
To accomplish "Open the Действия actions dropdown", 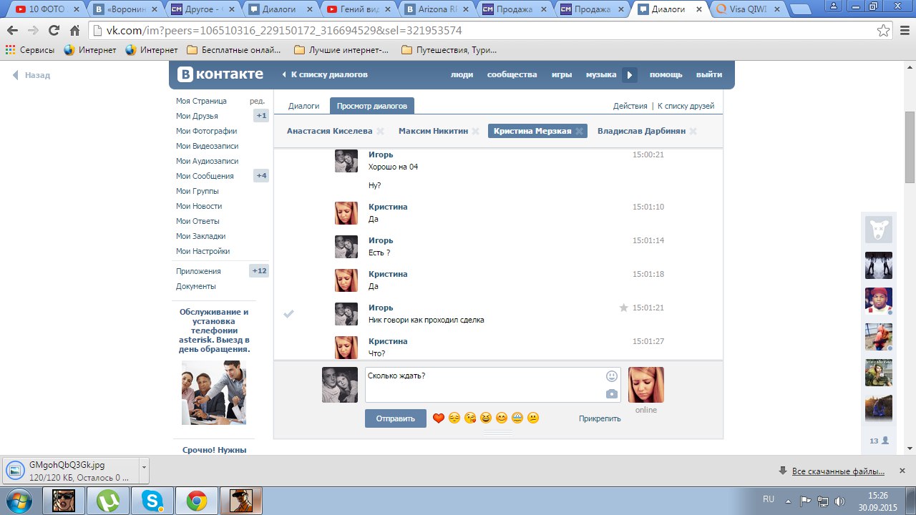I will tap(630, 106).
